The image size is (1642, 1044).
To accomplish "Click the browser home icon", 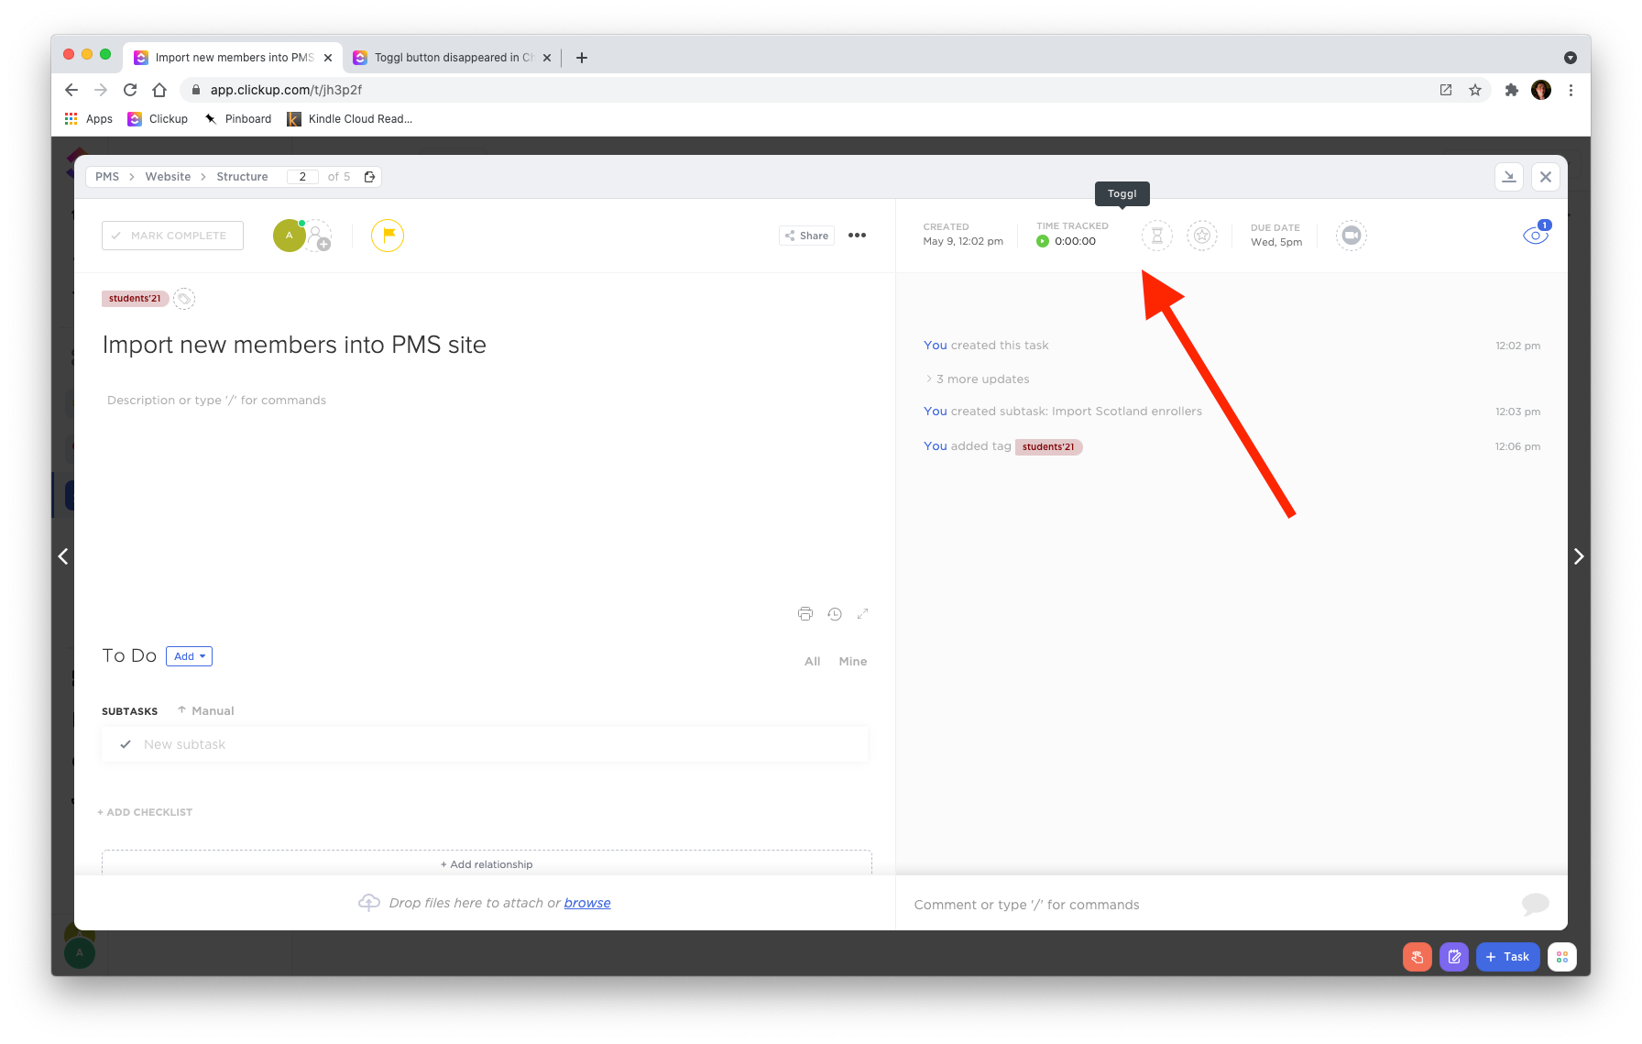I will tap(159, 90).
